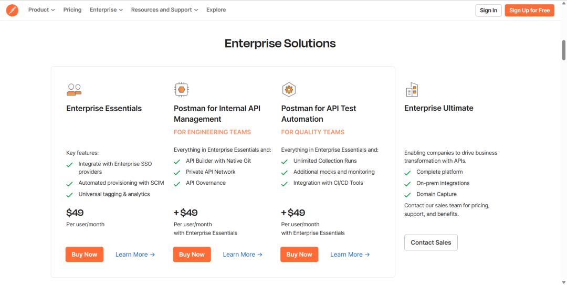Go to the Pricing page
Image resolution: width=567 pixels, height=285 pixels.
point(72,10)
